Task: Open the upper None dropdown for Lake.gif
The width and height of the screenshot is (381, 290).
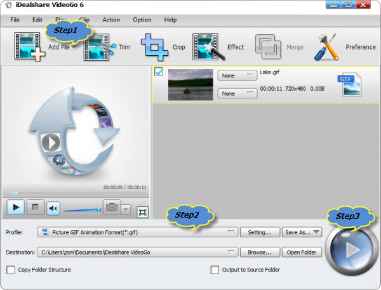Action: 237,76
